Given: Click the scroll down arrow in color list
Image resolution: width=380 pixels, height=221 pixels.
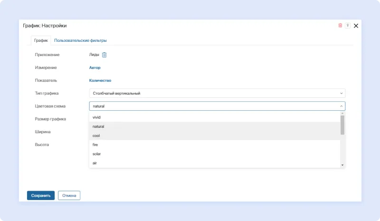Looking at the screenshot, I should click(342, 164).
